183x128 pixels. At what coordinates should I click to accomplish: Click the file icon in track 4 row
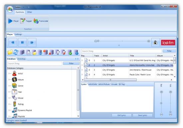[x=86, y=74]
